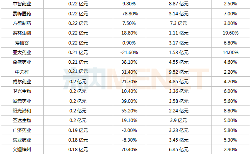
Task: Select the 19.60% ratio cell
Action: (x=231, y=33)
